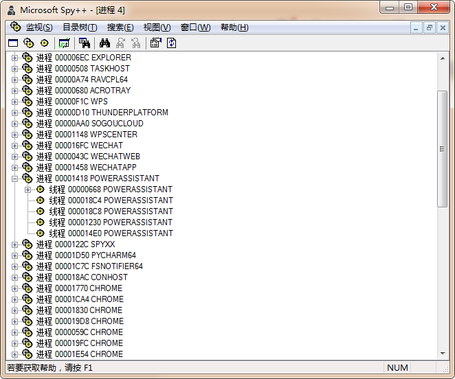Click the gear icon of CONHOST process
The image size is (455, 379).
27,277
